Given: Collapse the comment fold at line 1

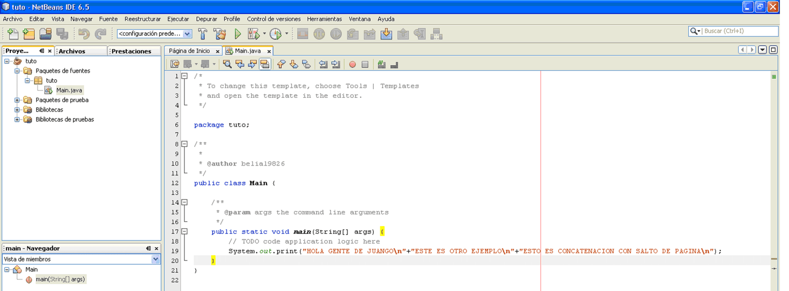Looking at the screenshot, I should (x=184, y=76).
